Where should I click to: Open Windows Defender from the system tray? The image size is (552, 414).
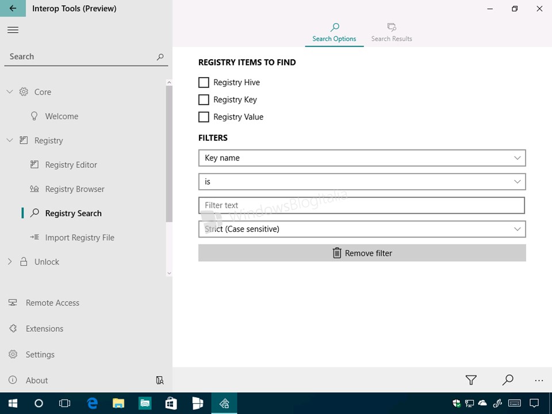coord(457,404)
